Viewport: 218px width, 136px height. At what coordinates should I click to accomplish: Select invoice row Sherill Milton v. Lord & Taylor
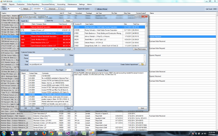110,40
